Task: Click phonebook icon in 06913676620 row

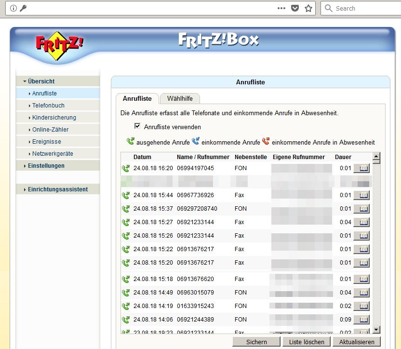Action: click(361, 279)
